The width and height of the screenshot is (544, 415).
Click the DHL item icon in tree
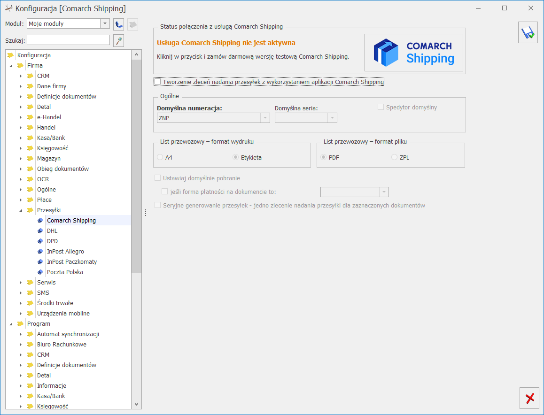40,231
